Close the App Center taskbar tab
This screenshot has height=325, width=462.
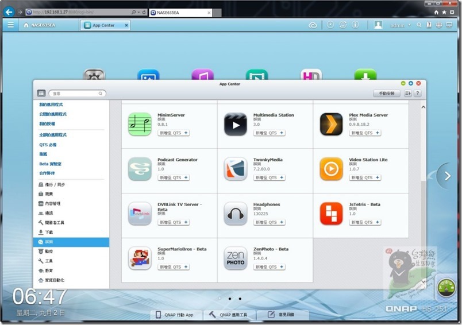[x=126, y=25]
